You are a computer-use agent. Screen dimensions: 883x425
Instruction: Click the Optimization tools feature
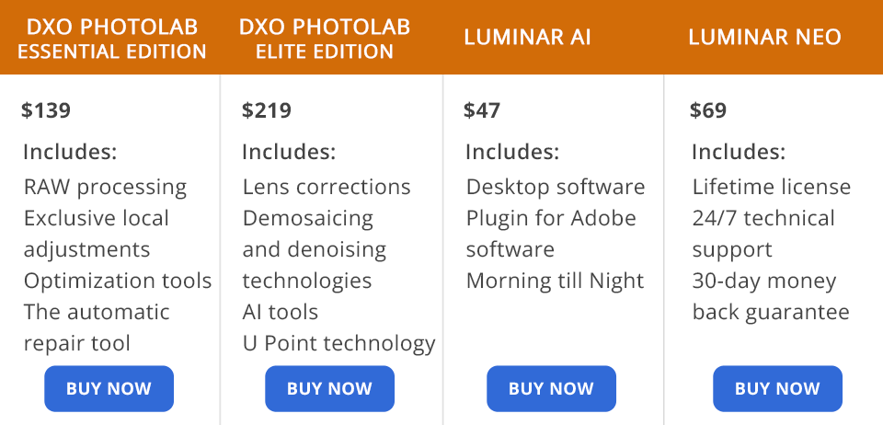pos(118,281)
